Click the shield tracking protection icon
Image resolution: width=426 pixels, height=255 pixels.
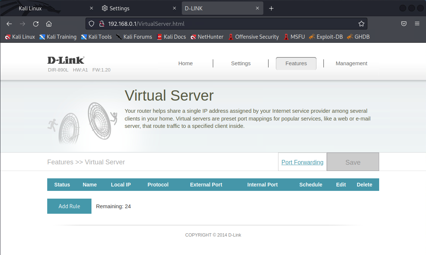coord(91,24)
